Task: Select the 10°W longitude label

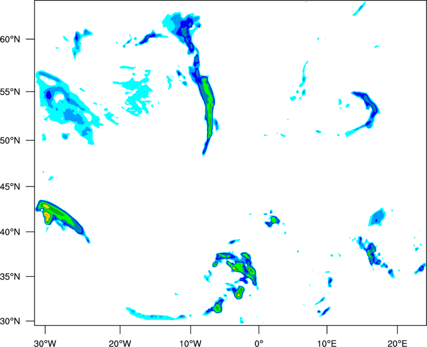Action: pos(191,343)
